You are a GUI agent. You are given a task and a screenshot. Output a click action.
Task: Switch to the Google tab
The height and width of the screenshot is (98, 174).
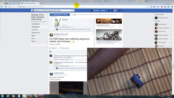[11, 4]
